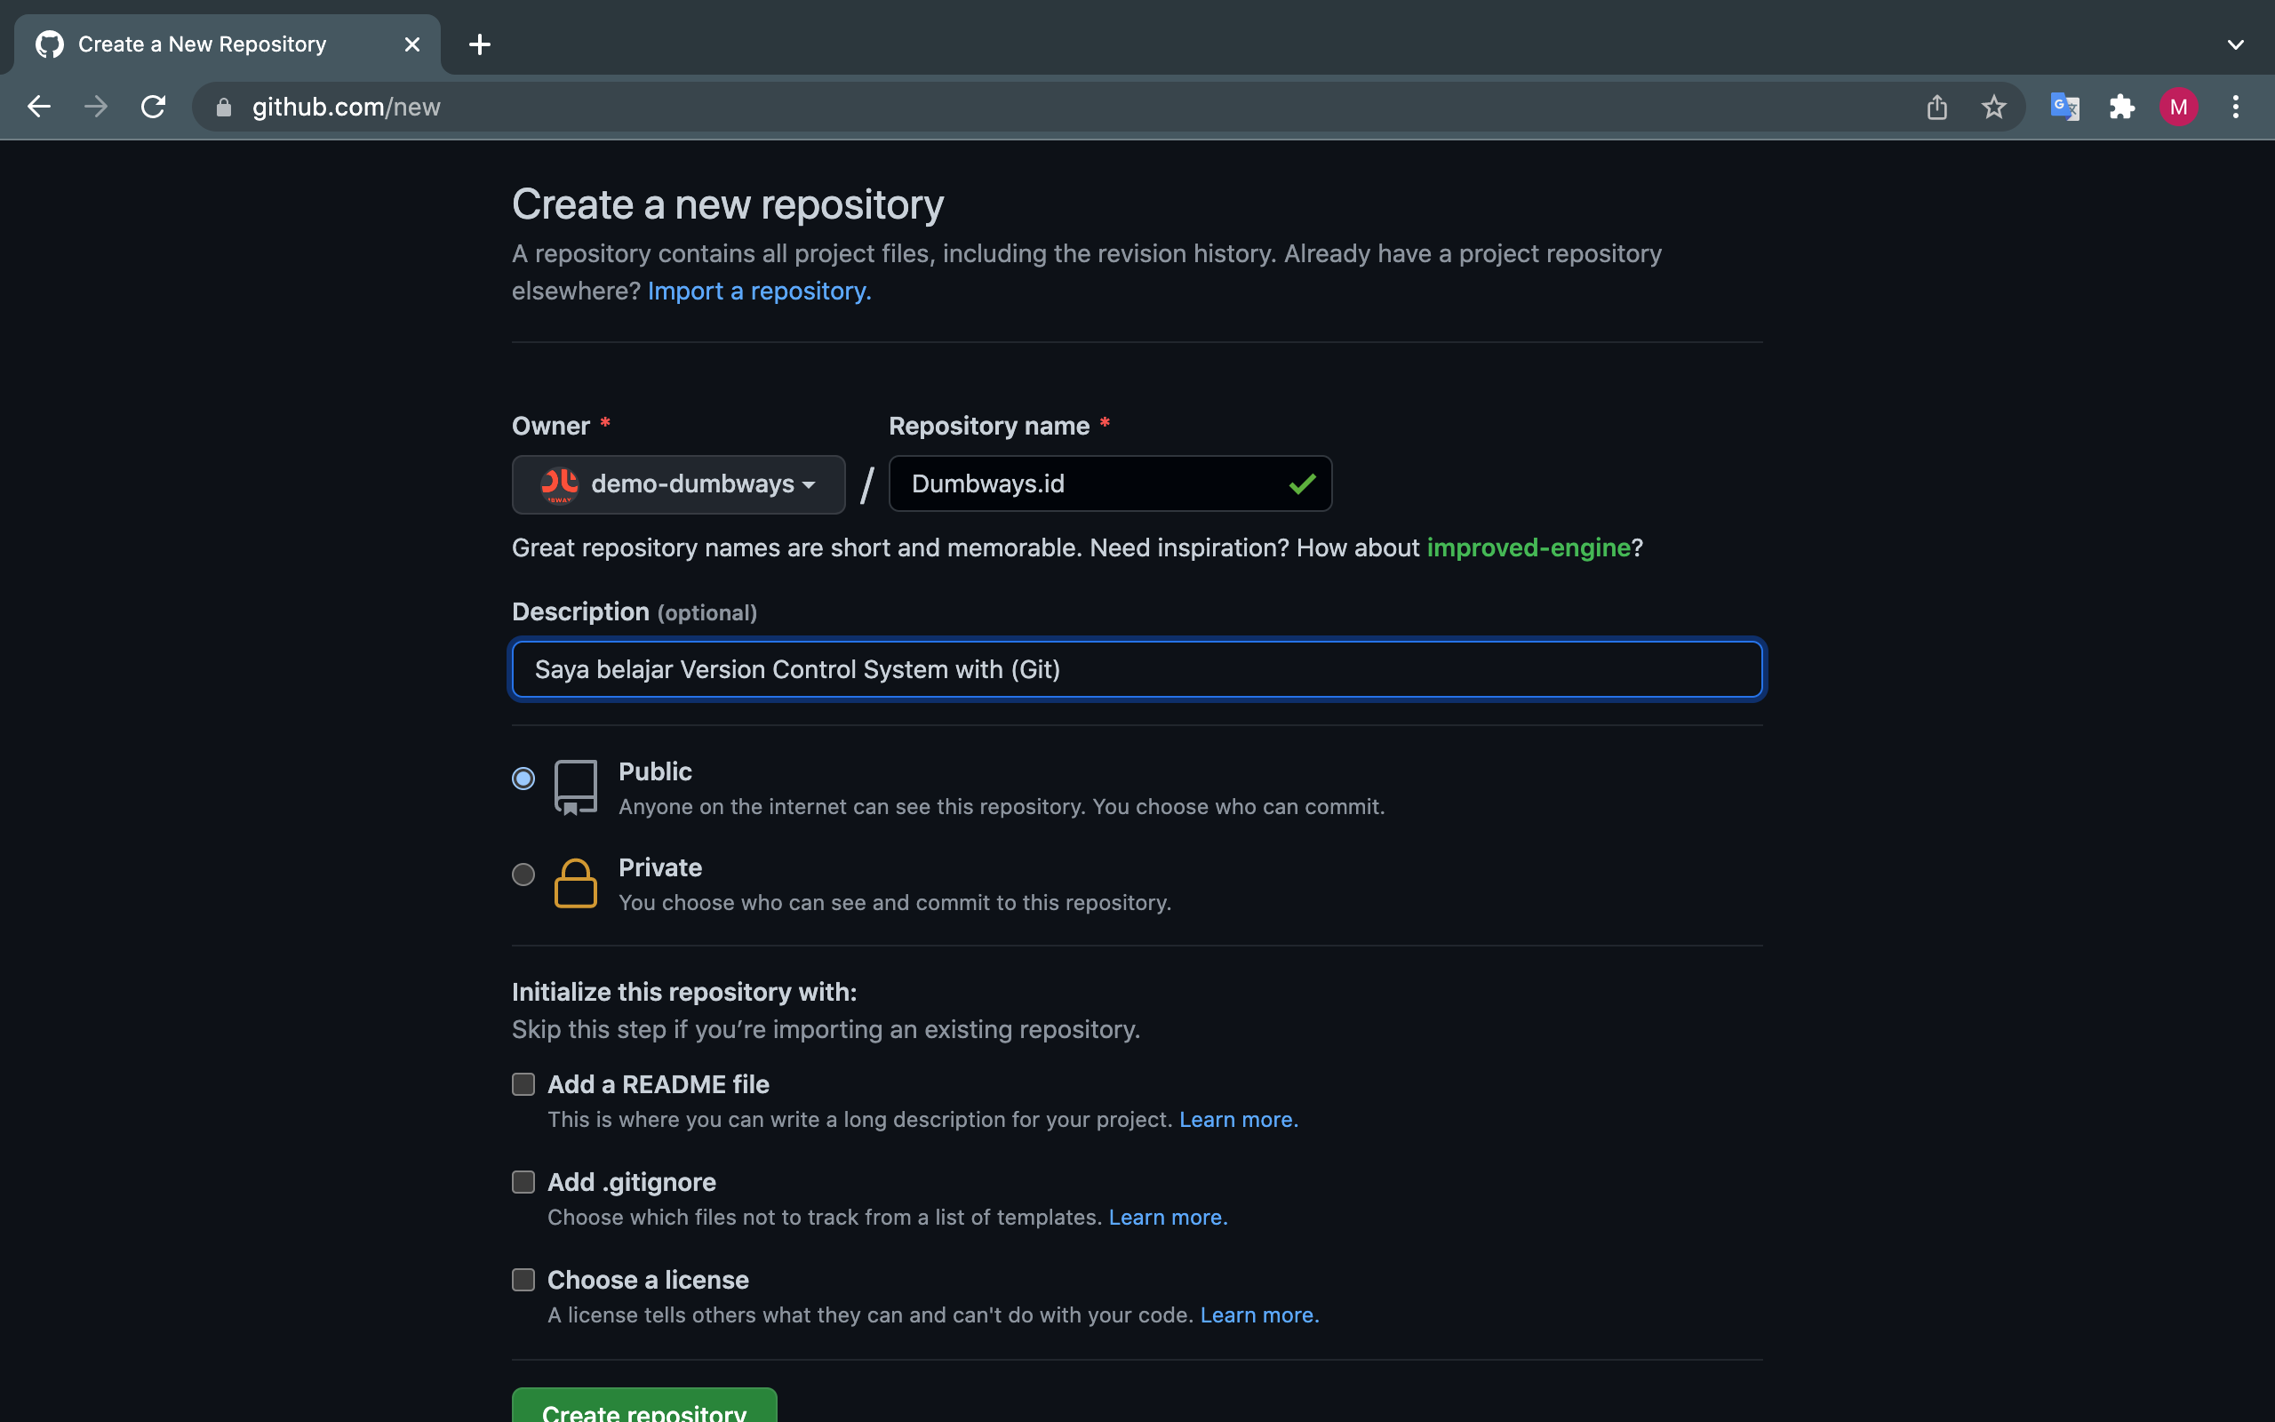
Task: Open the Import a repository link
Action: [x=760, y=292]
